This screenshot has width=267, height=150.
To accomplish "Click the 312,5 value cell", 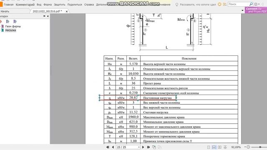I will point(133,132).
